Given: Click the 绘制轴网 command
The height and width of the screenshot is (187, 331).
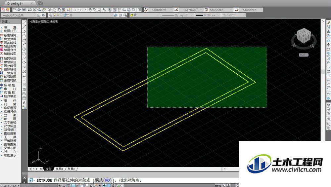Looking at the screenshot, I should 10,35.
